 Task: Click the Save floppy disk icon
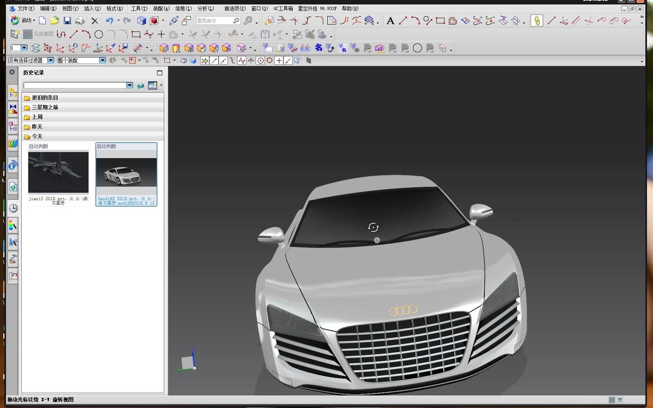coord(67,21)
